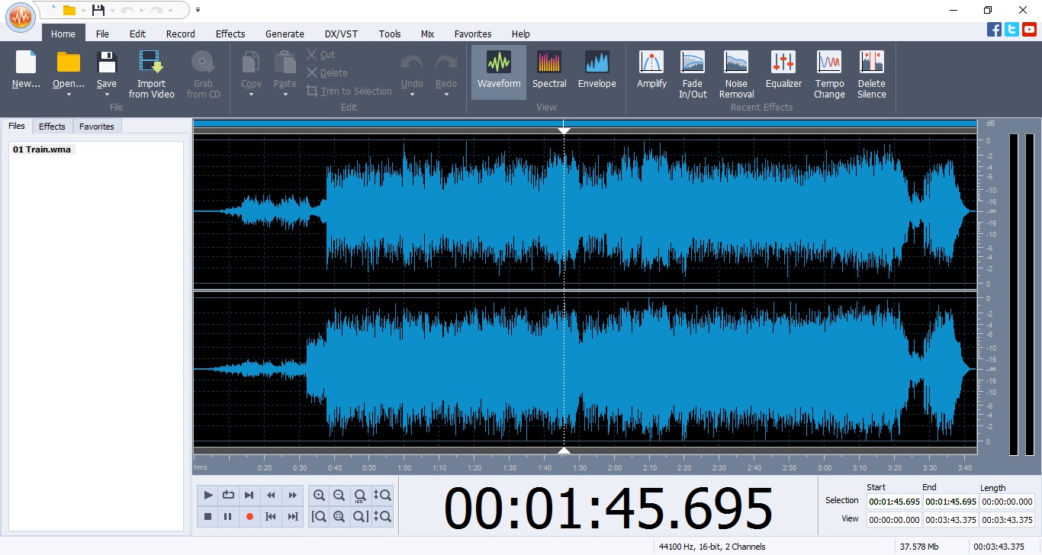Switch to Spectral view
Screen dimensions: 1042x555
[549, 70]
